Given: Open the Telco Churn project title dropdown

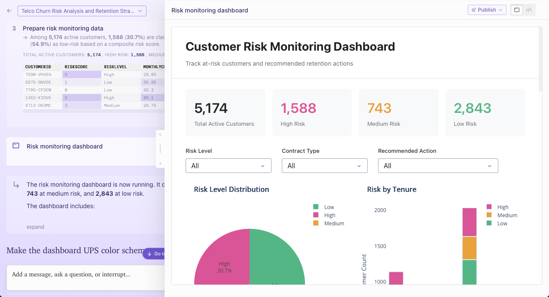Looking at the screenshot, I should click(x=82, y=11).
